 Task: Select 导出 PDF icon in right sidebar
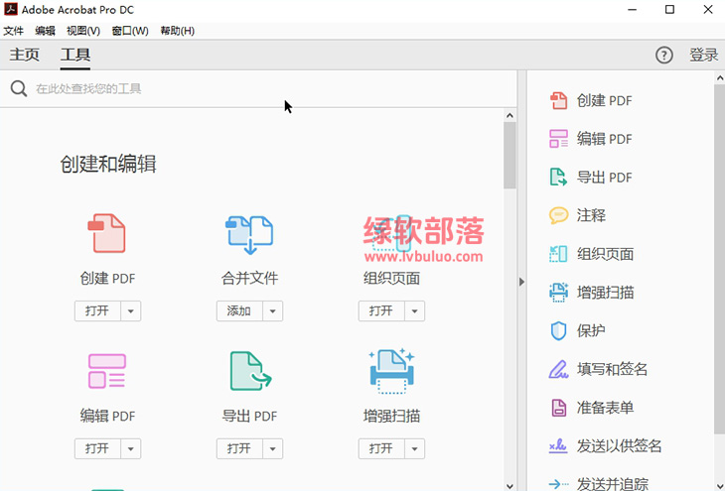click(558, 178)
